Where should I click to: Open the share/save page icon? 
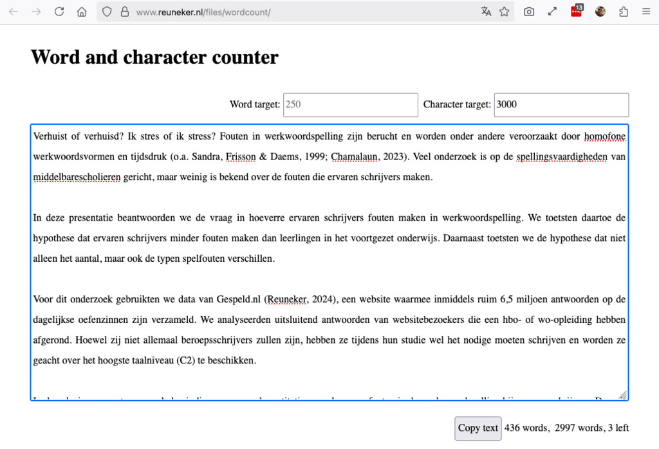click(623, 11)
